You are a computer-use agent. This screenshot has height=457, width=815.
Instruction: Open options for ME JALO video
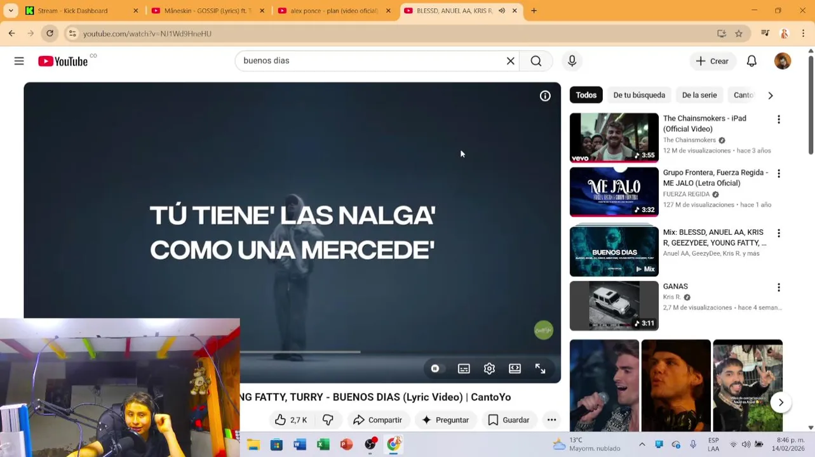(779, 173)
